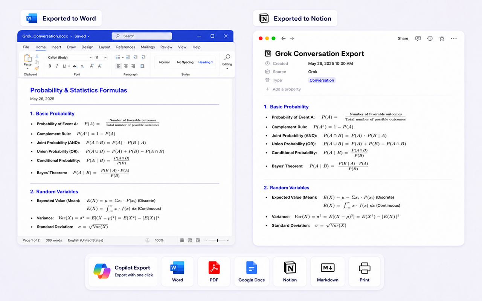Pick Notion in the bottom export bar
482x301 pixels.
[290, 272]
